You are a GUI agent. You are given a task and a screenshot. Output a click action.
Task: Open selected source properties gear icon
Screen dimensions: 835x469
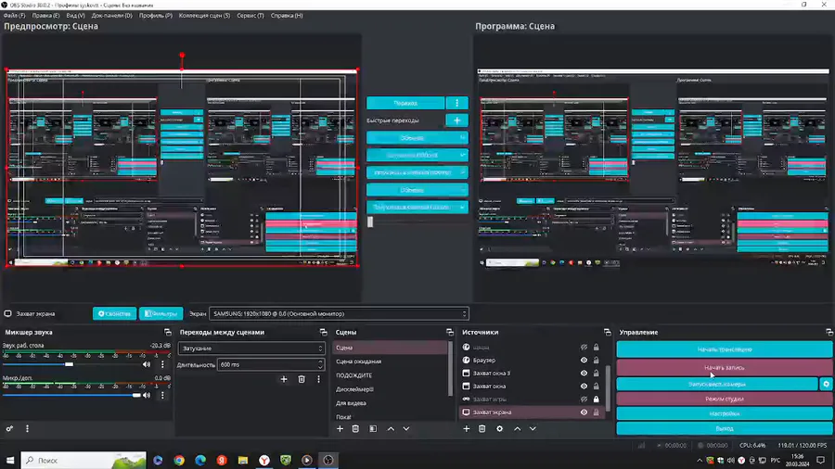tap(499, 428)
